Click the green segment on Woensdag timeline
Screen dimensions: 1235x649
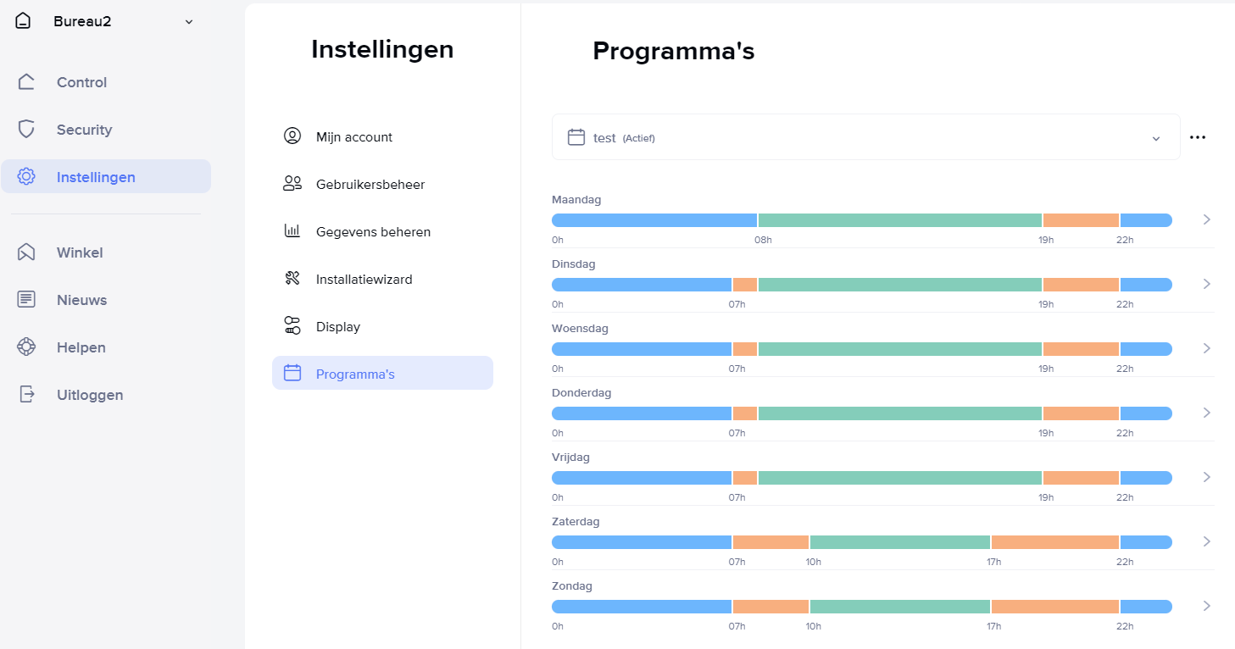899,349
